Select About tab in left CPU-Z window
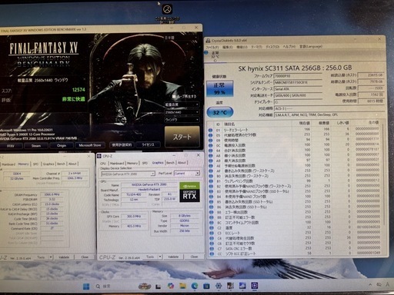Image resolution: width=394 pixels, height=295 pixels. (72, 164)
